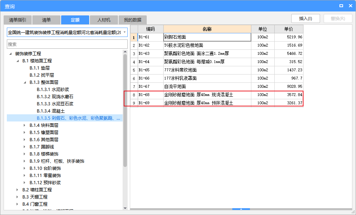Open the 我的数据 tab

[133, 20]
